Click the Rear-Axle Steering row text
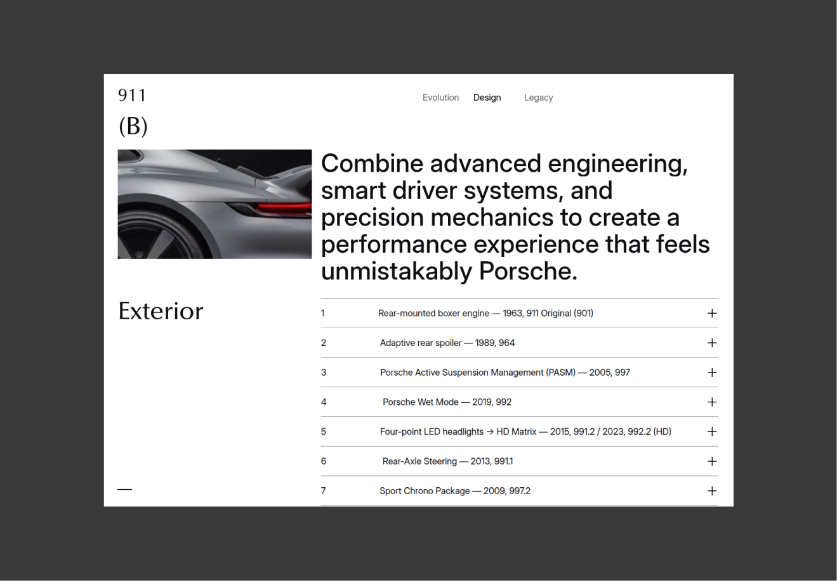The height and width of the screenshot is (581, 837). click(447, 461)
